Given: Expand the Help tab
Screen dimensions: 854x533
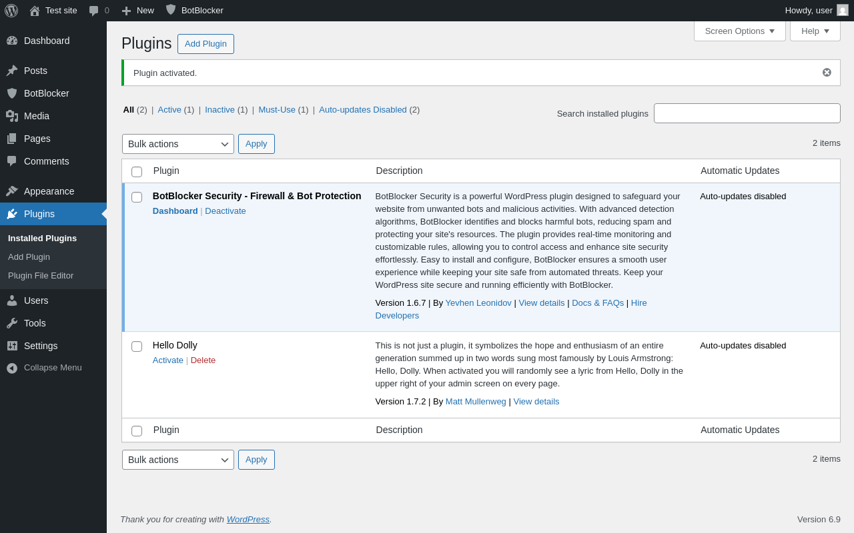Looking at the screenshot, I should pos(815,31).
